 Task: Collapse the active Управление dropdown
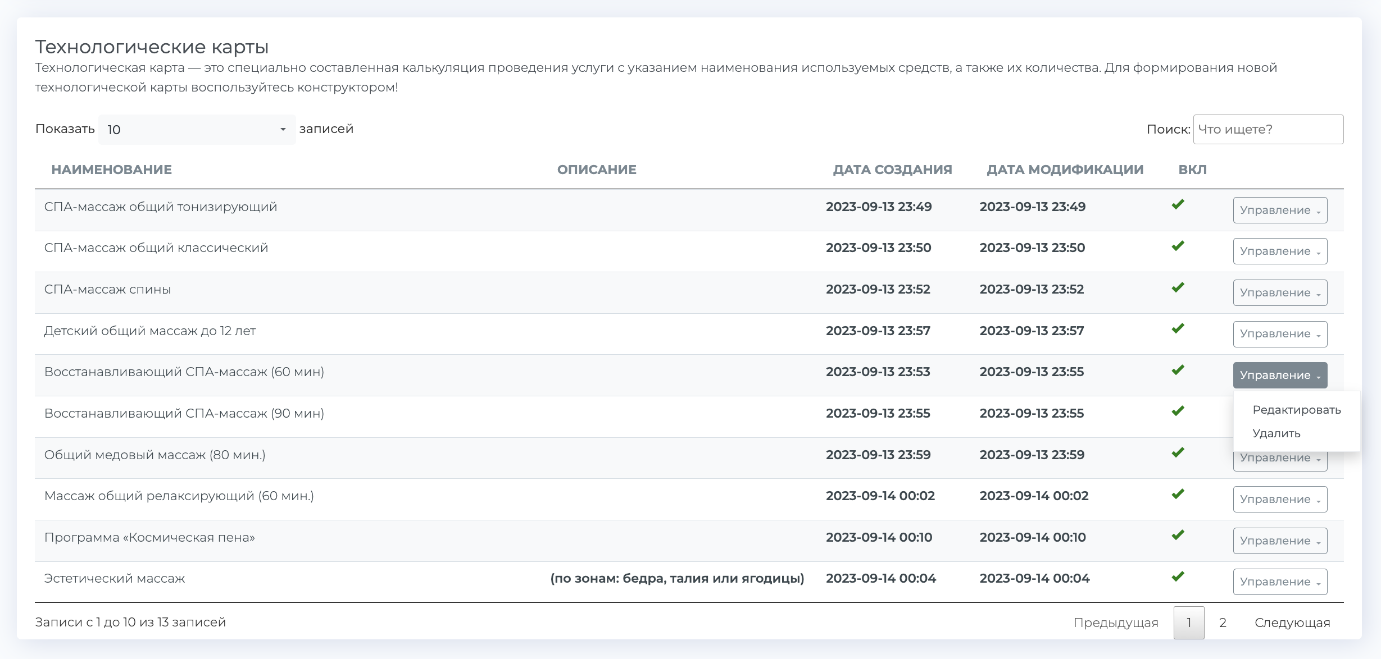[1279, 375]
